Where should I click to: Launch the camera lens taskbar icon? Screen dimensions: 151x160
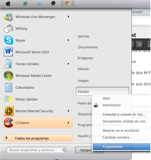(53, 3)
